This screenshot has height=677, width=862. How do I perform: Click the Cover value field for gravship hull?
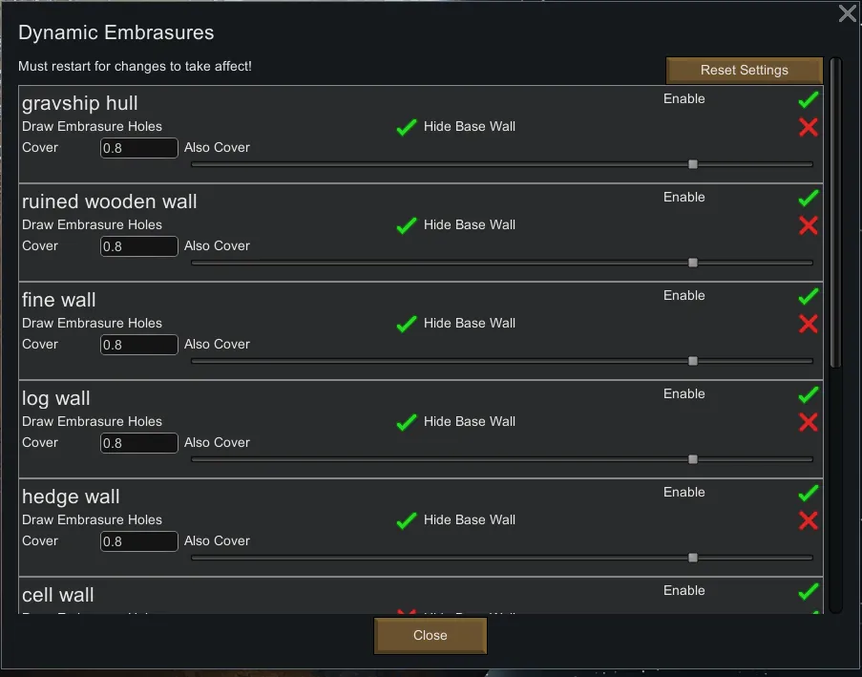139,148
